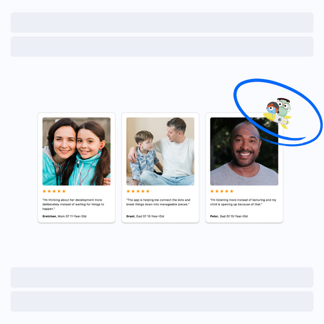Click first star in Peter's rating
This screenshot has width=324, height=324.
point(212,191)
